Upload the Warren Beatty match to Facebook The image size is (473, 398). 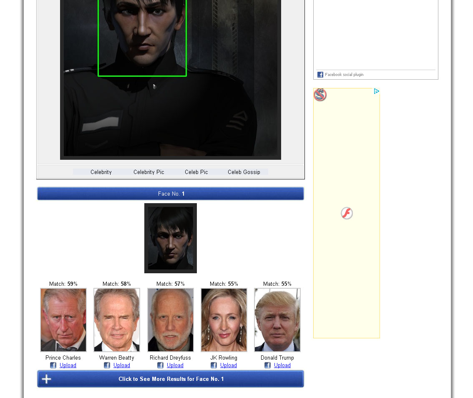pos(121,365)
